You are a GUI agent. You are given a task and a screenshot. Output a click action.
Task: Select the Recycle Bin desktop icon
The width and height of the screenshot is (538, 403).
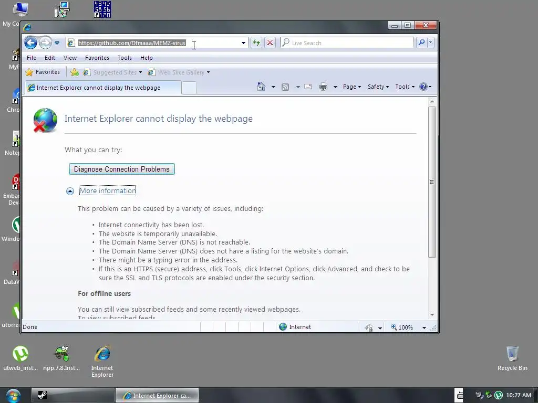pyautogui.click(x=512, y=358)
